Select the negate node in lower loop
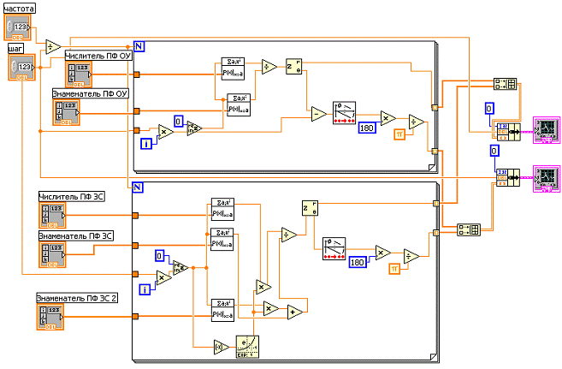 (220, 345)
